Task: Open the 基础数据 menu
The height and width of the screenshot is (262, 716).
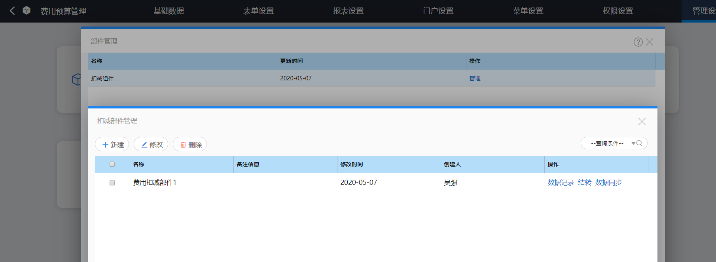Action: click(x=169, y=11)
